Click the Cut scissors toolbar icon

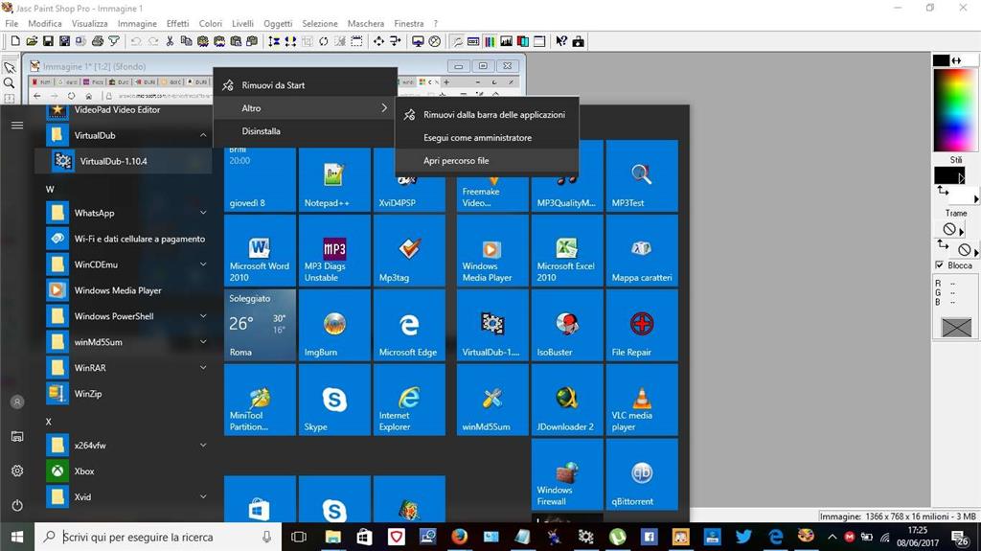pos(170,41)
